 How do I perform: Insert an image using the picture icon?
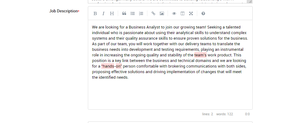162,14
